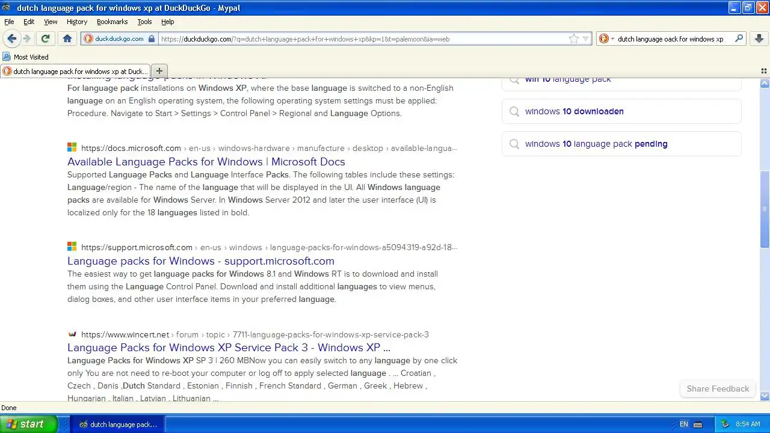This screenshot has height=433, width=770.
Task: Open Language packs for Windows support.microsoft.com result
Action: pos(201,261)
